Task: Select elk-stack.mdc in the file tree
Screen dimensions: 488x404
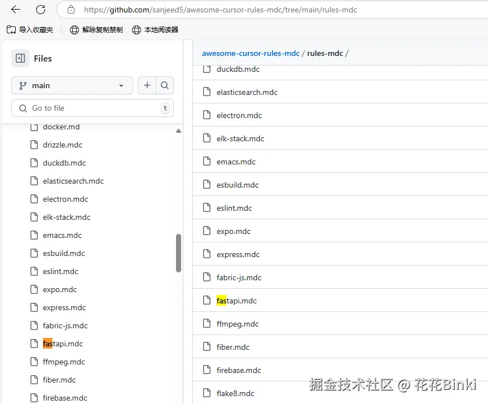Action: pos(67,218)
